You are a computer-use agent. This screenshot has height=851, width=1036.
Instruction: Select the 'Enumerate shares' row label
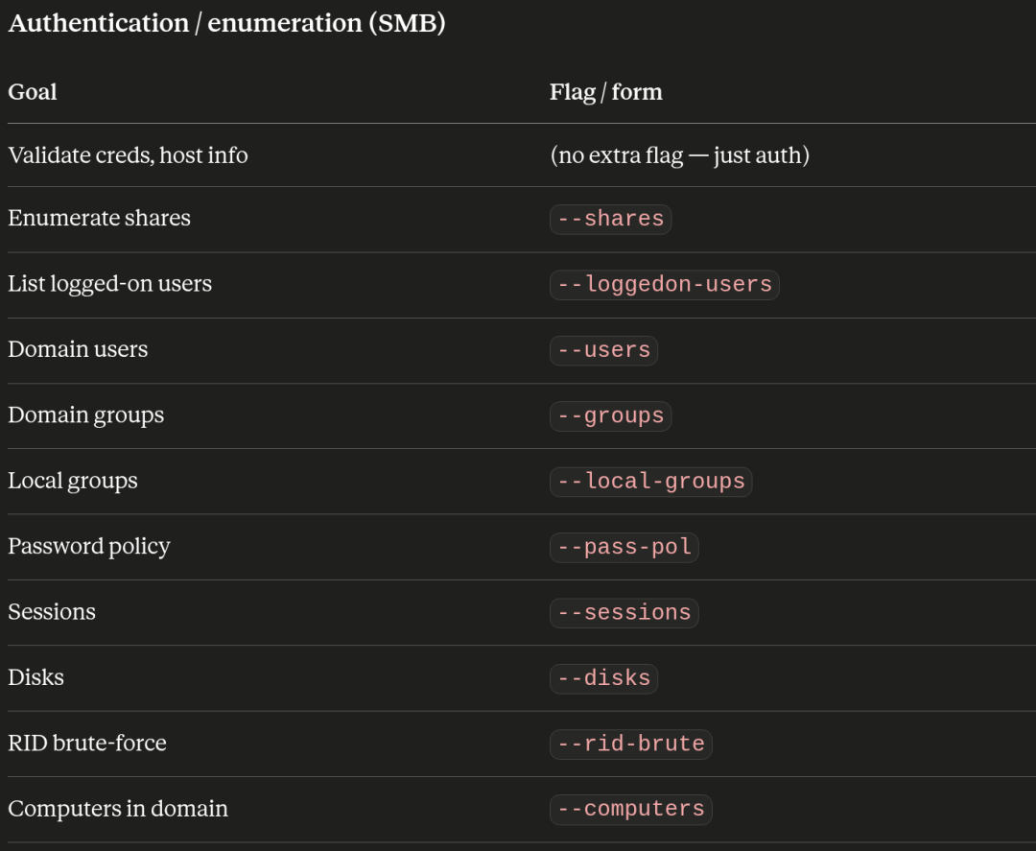pyautogui.click(x=99, y=218)
